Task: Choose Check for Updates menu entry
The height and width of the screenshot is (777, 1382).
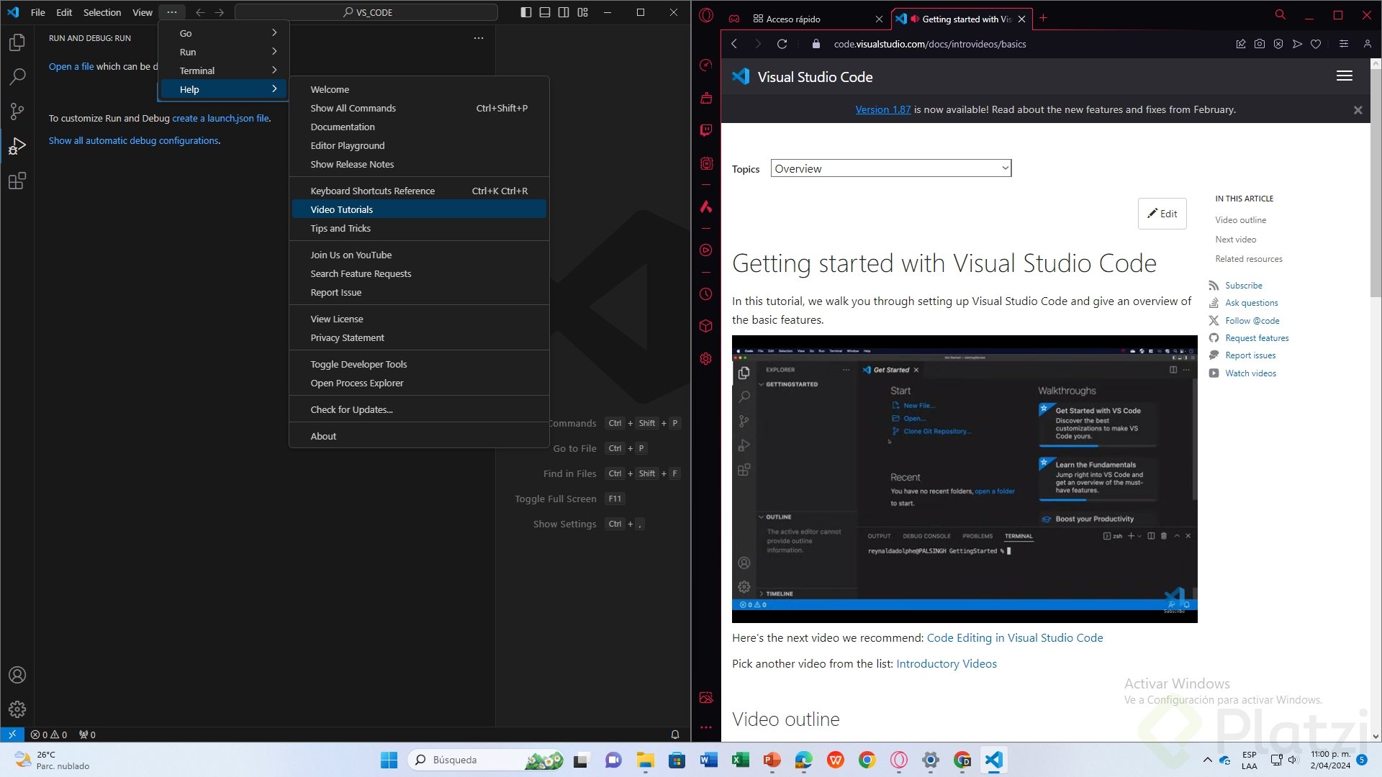Action: pyautogui.click(x=351, y=409)
